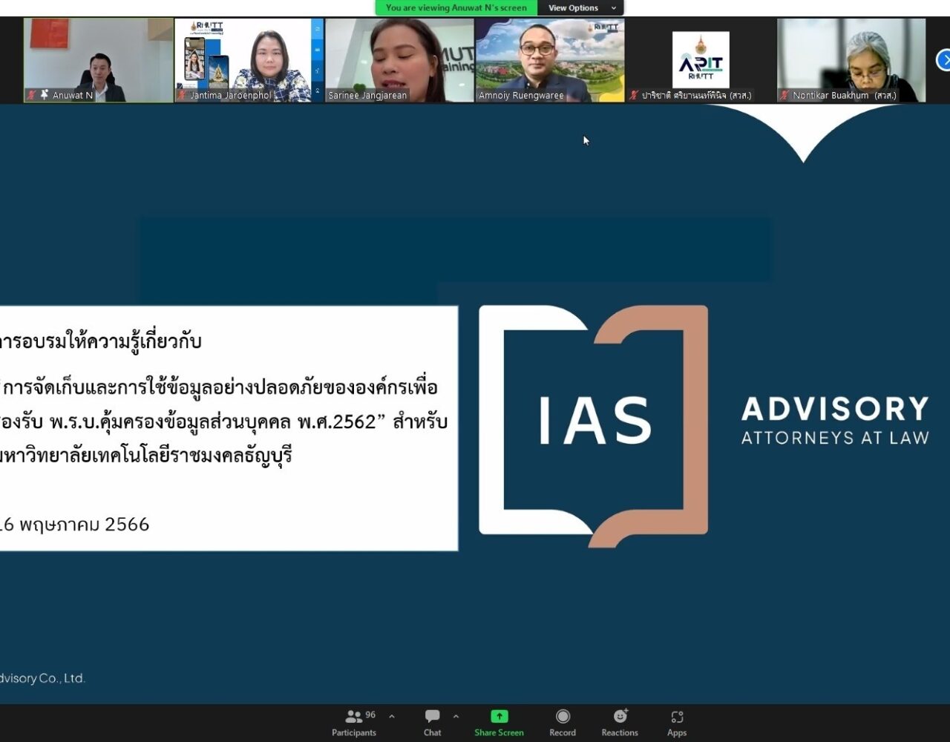This screenshot has height=742, width=950.
Task: Expand the Participants options caret
Action: tap(392, 716)
